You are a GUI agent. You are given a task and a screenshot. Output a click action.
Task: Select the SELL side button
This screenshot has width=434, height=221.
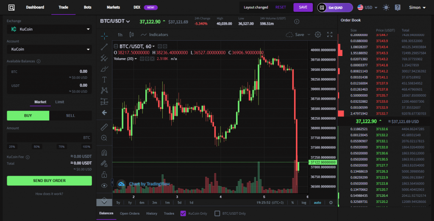71,115
